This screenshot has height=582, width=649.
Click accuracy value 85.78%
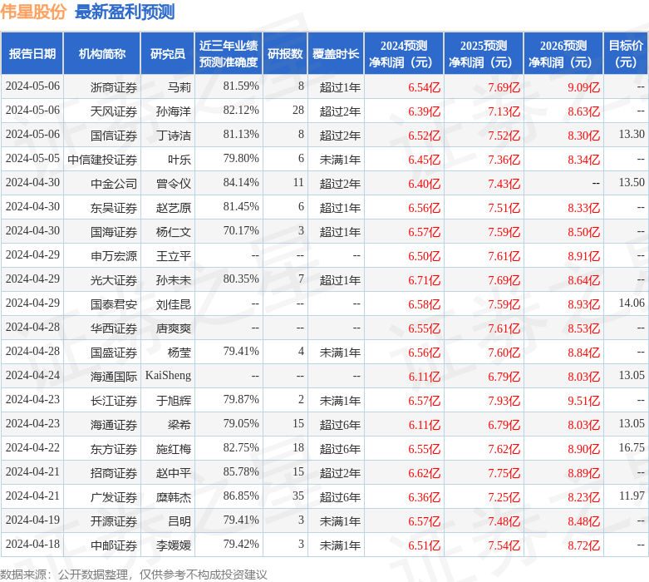(x=241, y=471)
